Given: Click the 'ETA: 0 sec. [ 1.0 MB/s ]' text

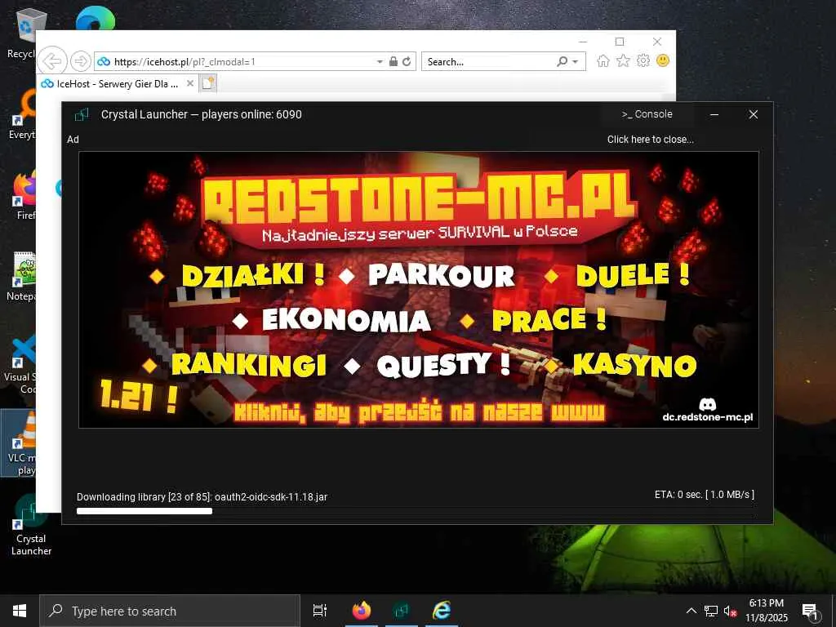Looking at the screenshot, I should 705,495.
